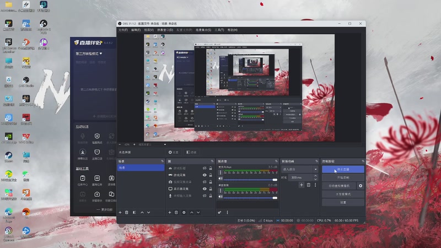Open 桌面音频 channel three-dot options menu
Viewport: 441px width, 248px height.
pos(220,191)
